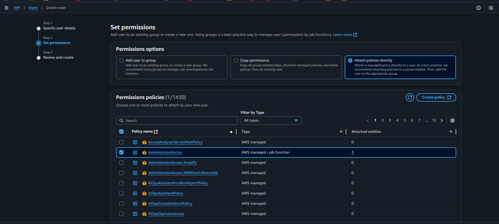Expand the AdministratorAccess-AWSElasticBeanstalk row details

135,173
